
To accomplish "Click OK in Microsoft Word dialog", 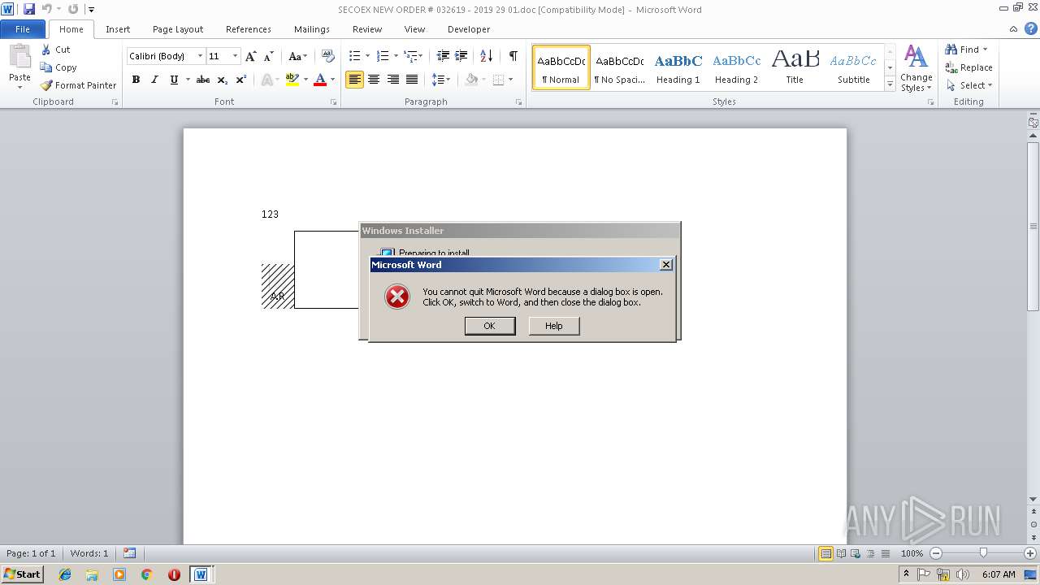I will coord(489,326).
